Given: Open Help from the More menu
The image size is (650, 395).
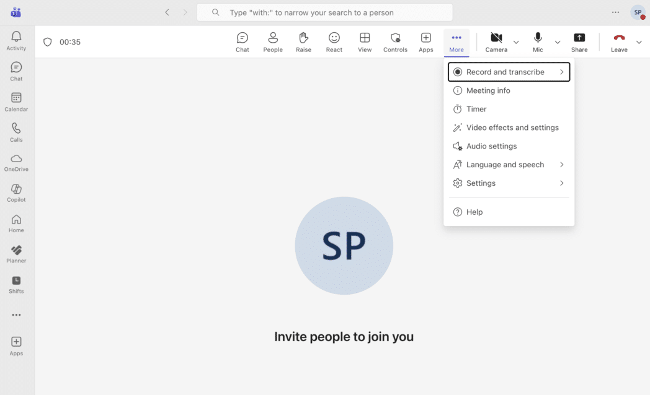Looking at the screenshot, I should point(474,212).
